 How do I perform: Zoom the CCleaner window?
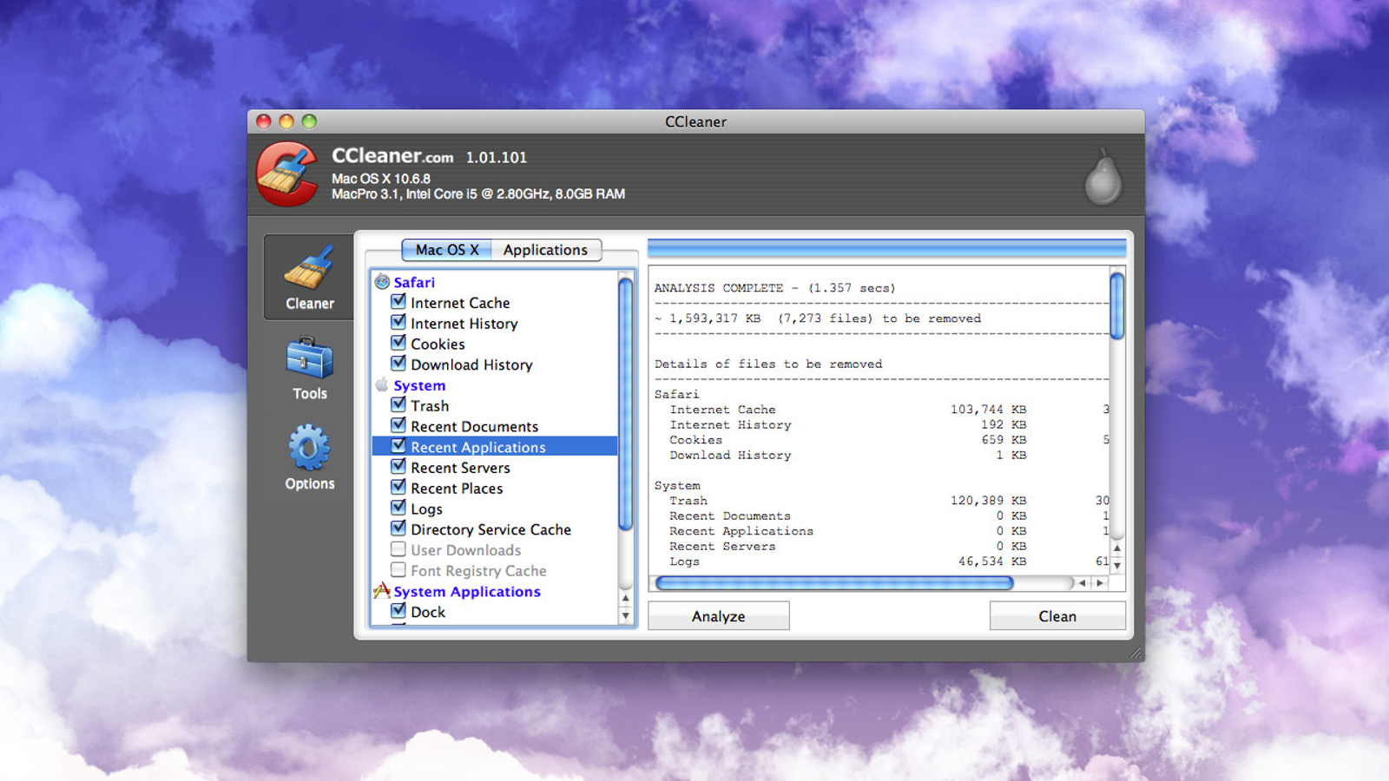(x=309, y=121)
